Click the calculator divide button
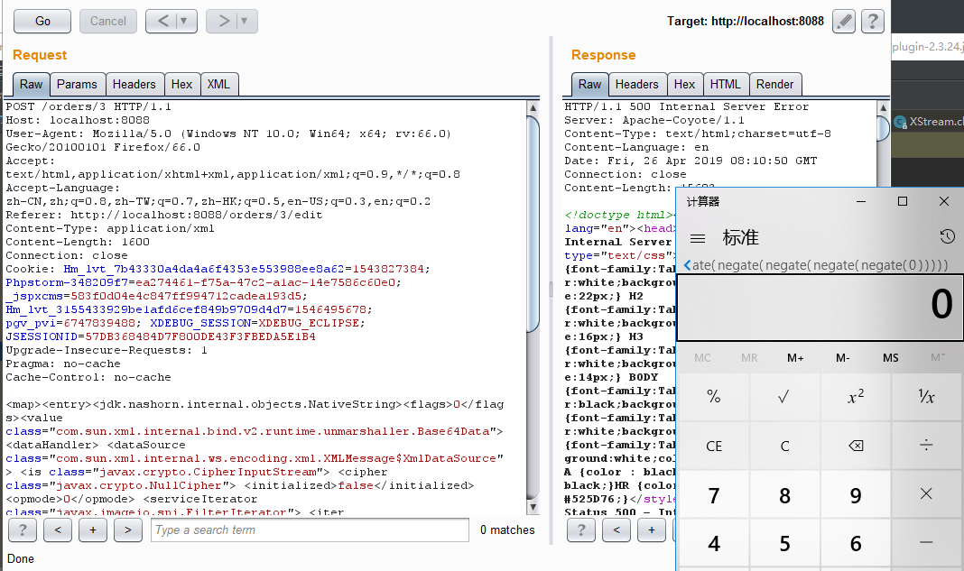Screen dimensions: 964x571 coord(926,446)
